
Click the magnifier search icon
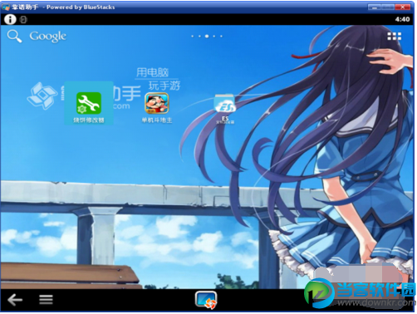click(x=14, y=37)
